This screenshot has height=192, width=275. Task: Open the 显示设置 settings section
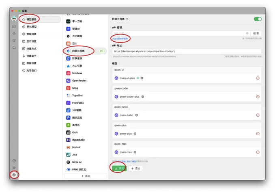pos(41,41)
